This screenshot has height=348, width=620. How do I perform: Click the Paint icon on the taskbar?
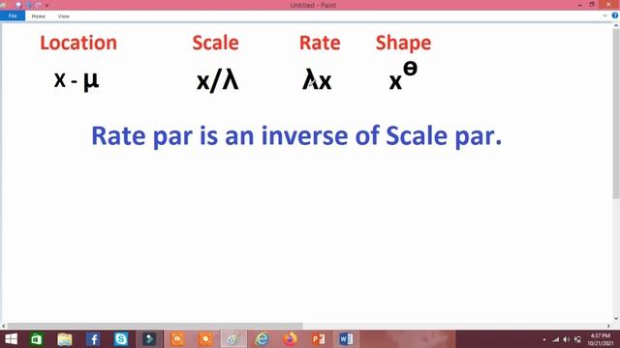pos(233,339)
